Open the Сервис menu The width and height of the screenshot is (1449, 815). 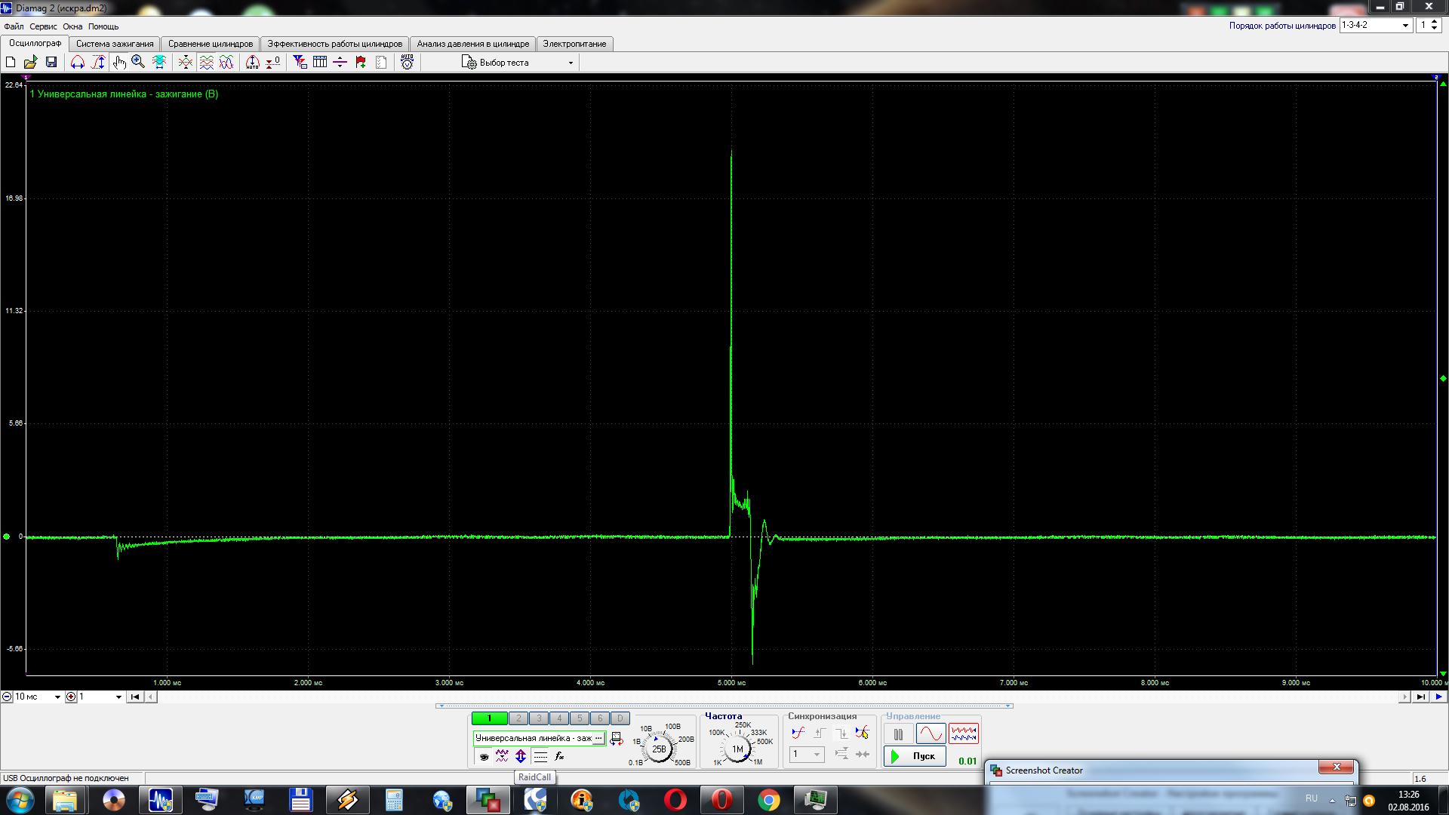[x=43, y=26]
